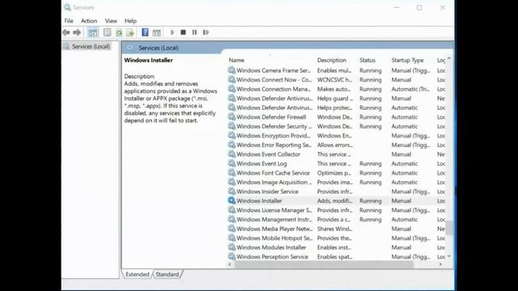Click gear icon of Windows Encryption Provider
The height and width of the screenshot is (291, 518).
click(231, 135)
